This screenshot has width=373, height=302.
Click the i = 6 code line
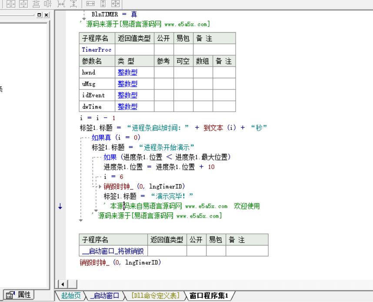pyautogui.click(x=113, y=177)
